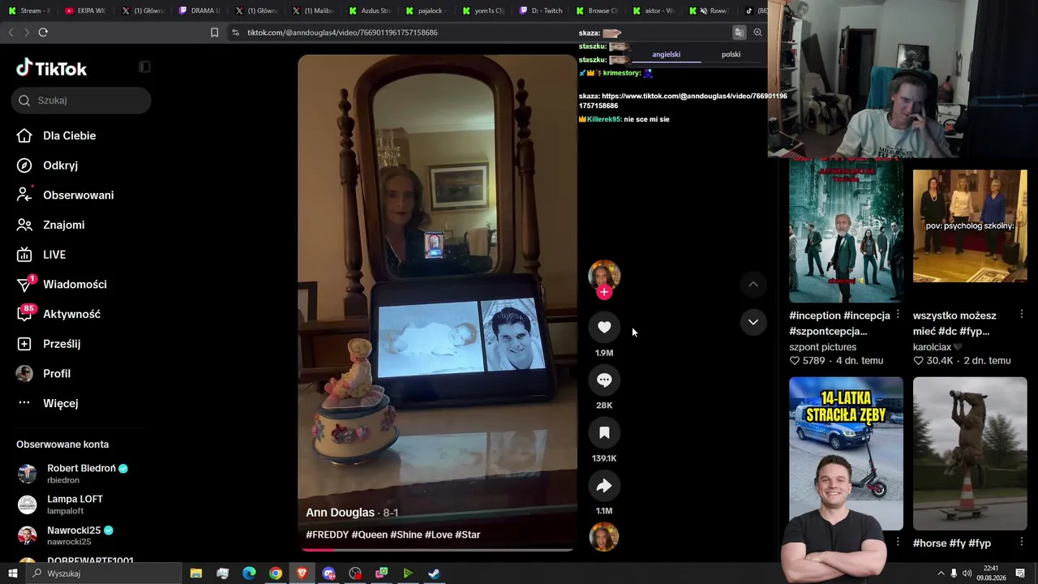Screen dimensions: 1038x584
Task: Click the TikTok logo
Action: click(51, 68)
